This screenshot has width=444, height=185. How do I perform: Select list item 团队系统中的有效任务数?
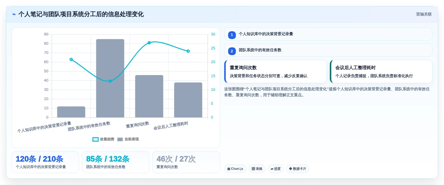point(328,50)
